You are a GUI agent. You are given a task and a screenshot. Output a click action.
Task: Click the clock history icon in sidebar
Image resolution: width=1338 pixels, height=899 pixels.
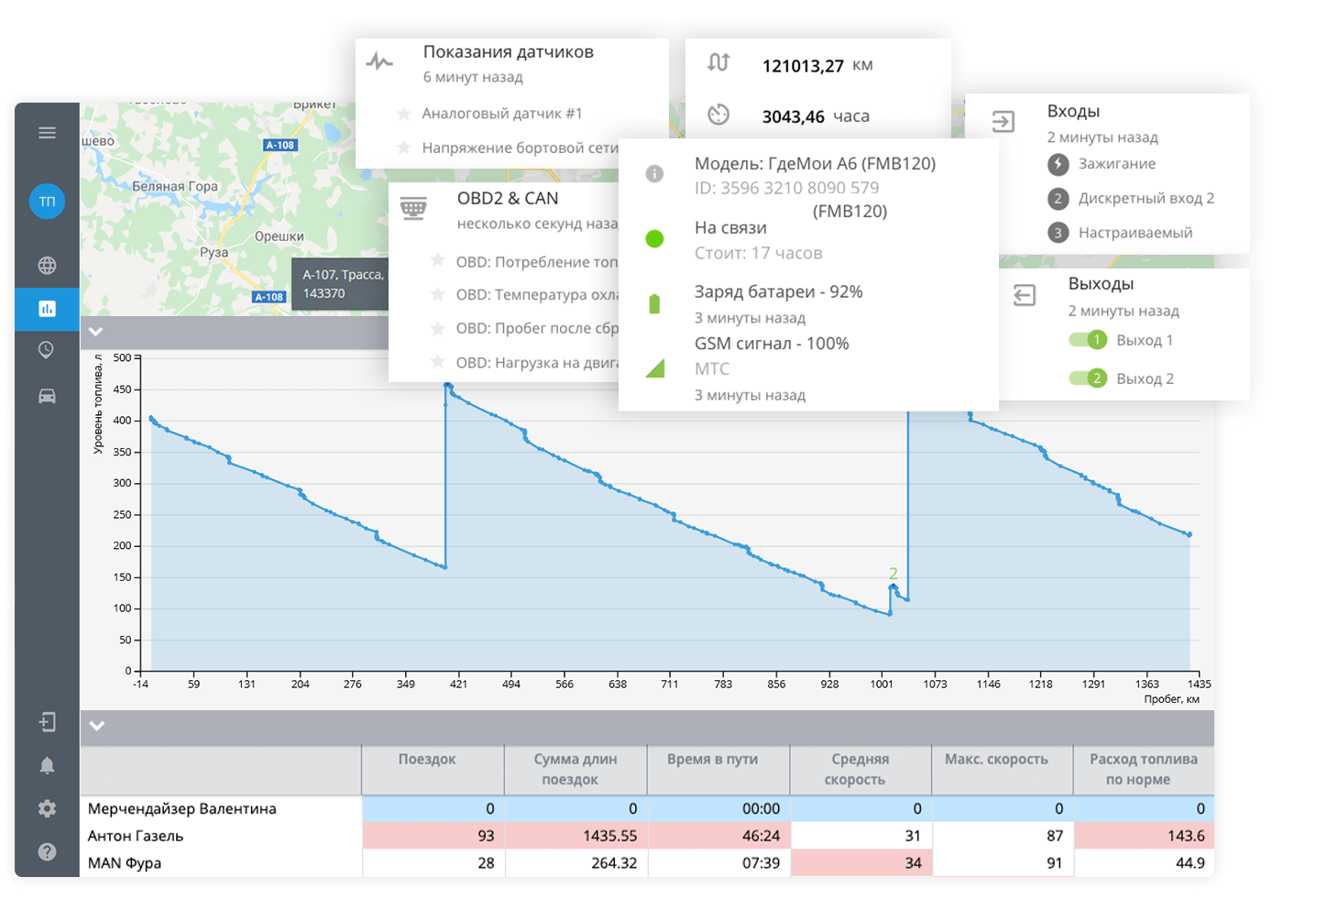point(47,350)
